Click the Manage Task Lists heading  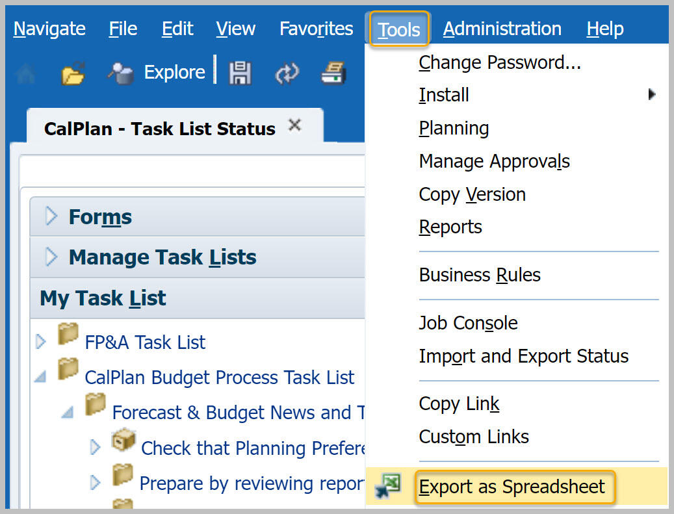pos(162,257)
